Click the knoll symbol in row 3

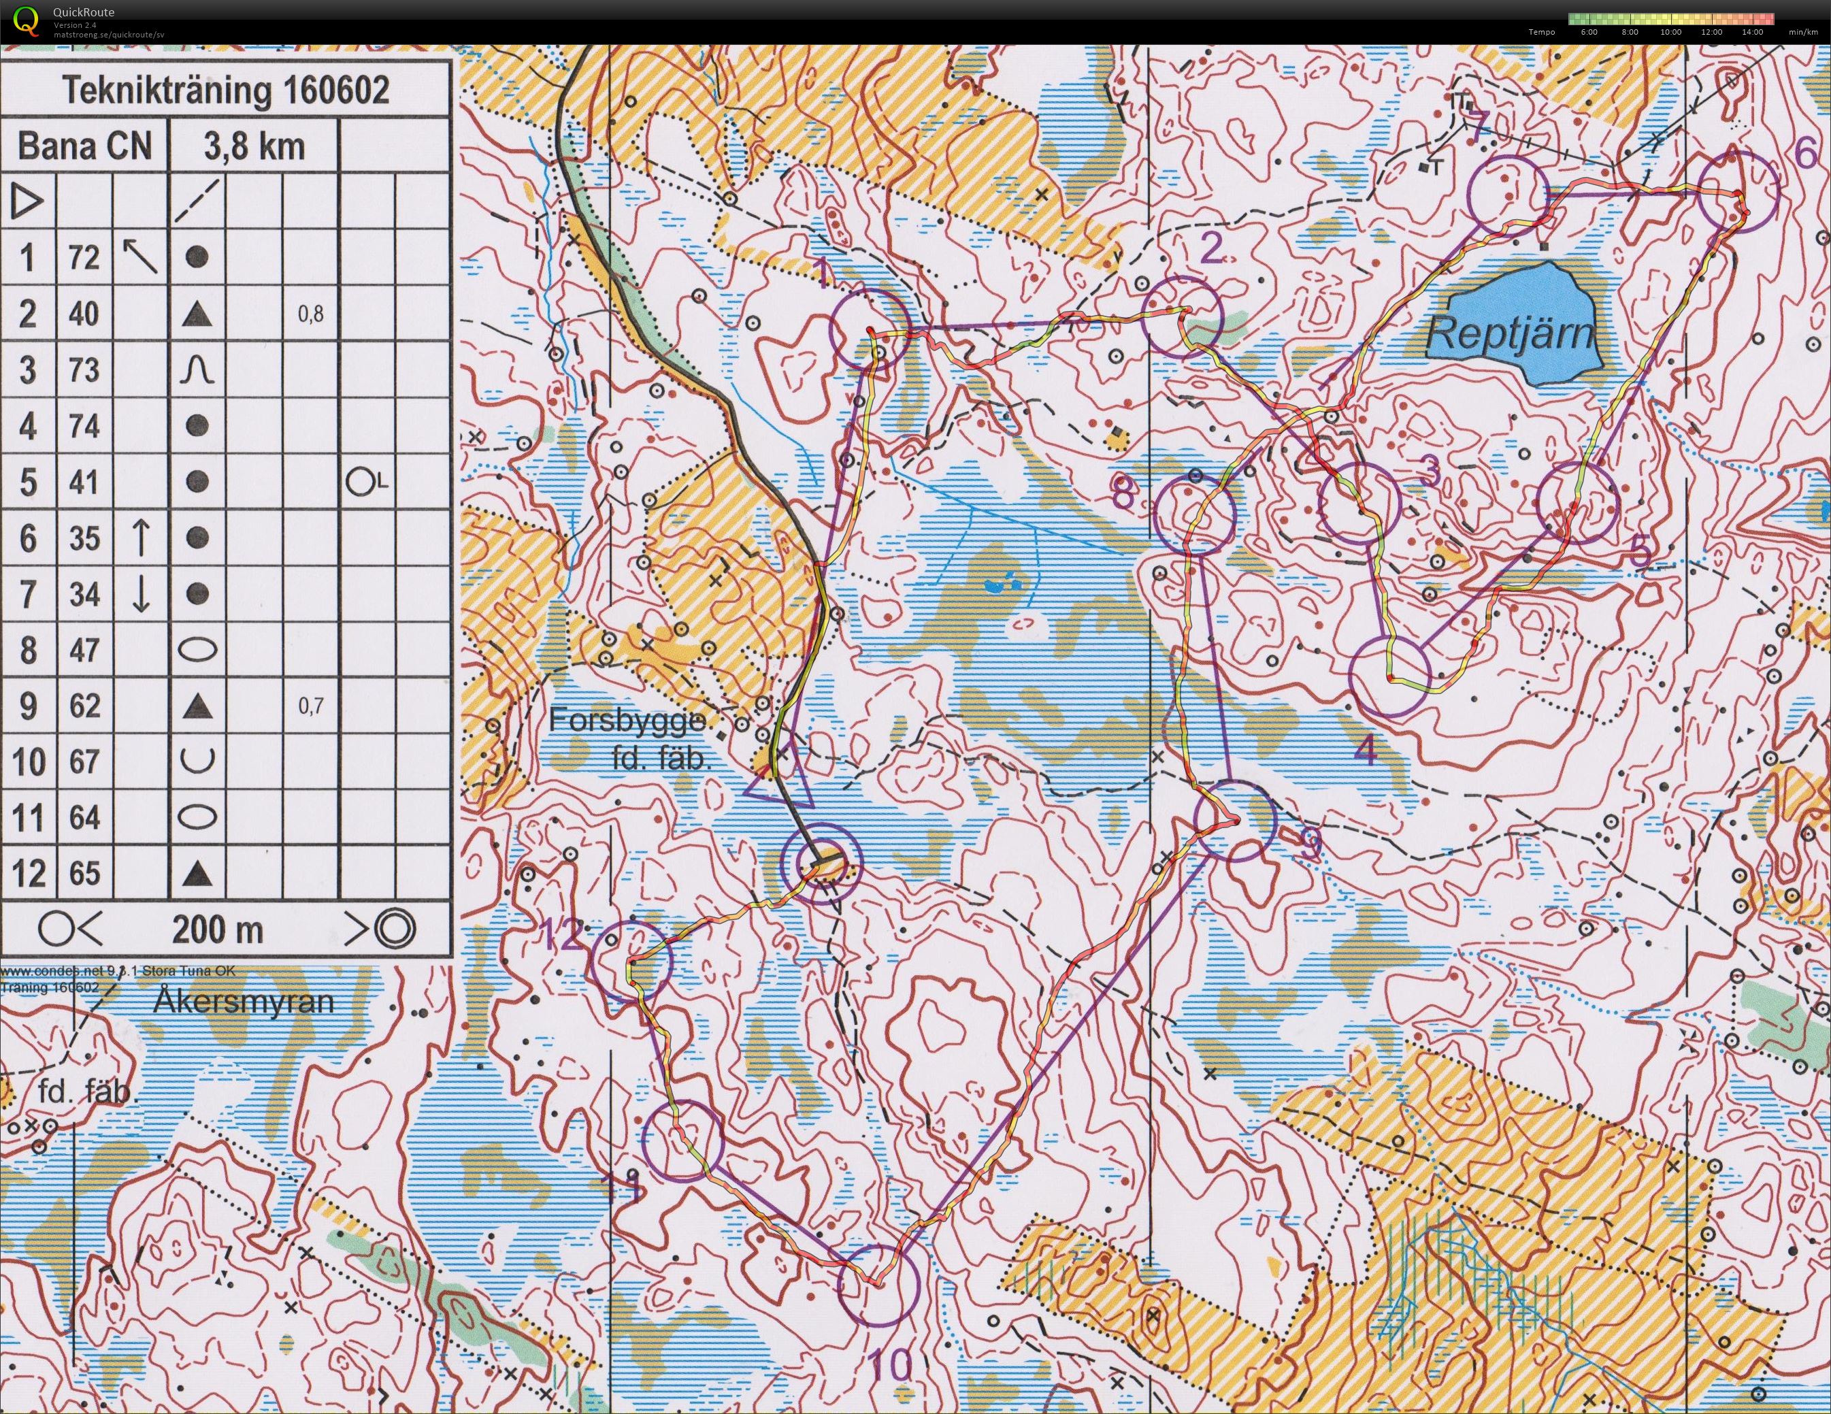tap(197, 369)
